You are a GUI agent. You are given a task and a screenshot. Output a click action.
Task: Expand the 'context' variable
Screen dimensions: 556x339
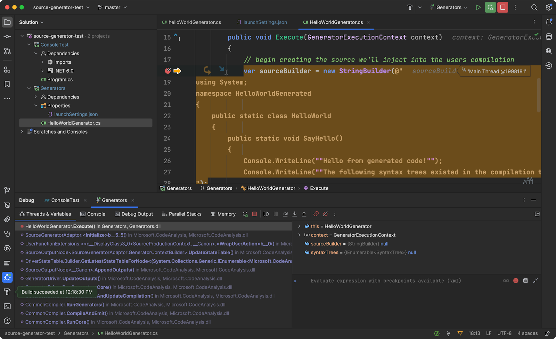299,235
